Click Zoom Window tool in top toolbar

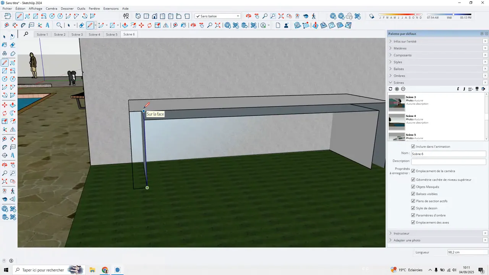(273, 16)
